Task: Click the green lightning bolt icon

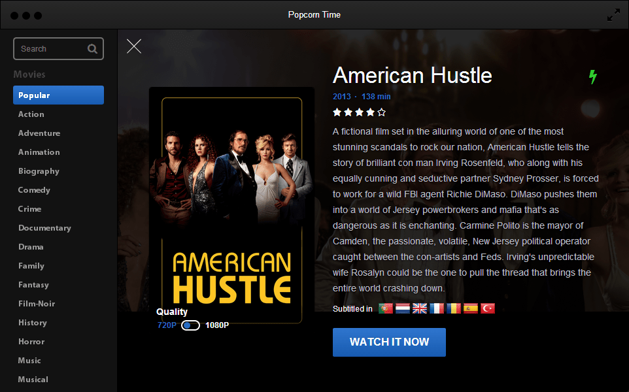Action: coord(593,76)
